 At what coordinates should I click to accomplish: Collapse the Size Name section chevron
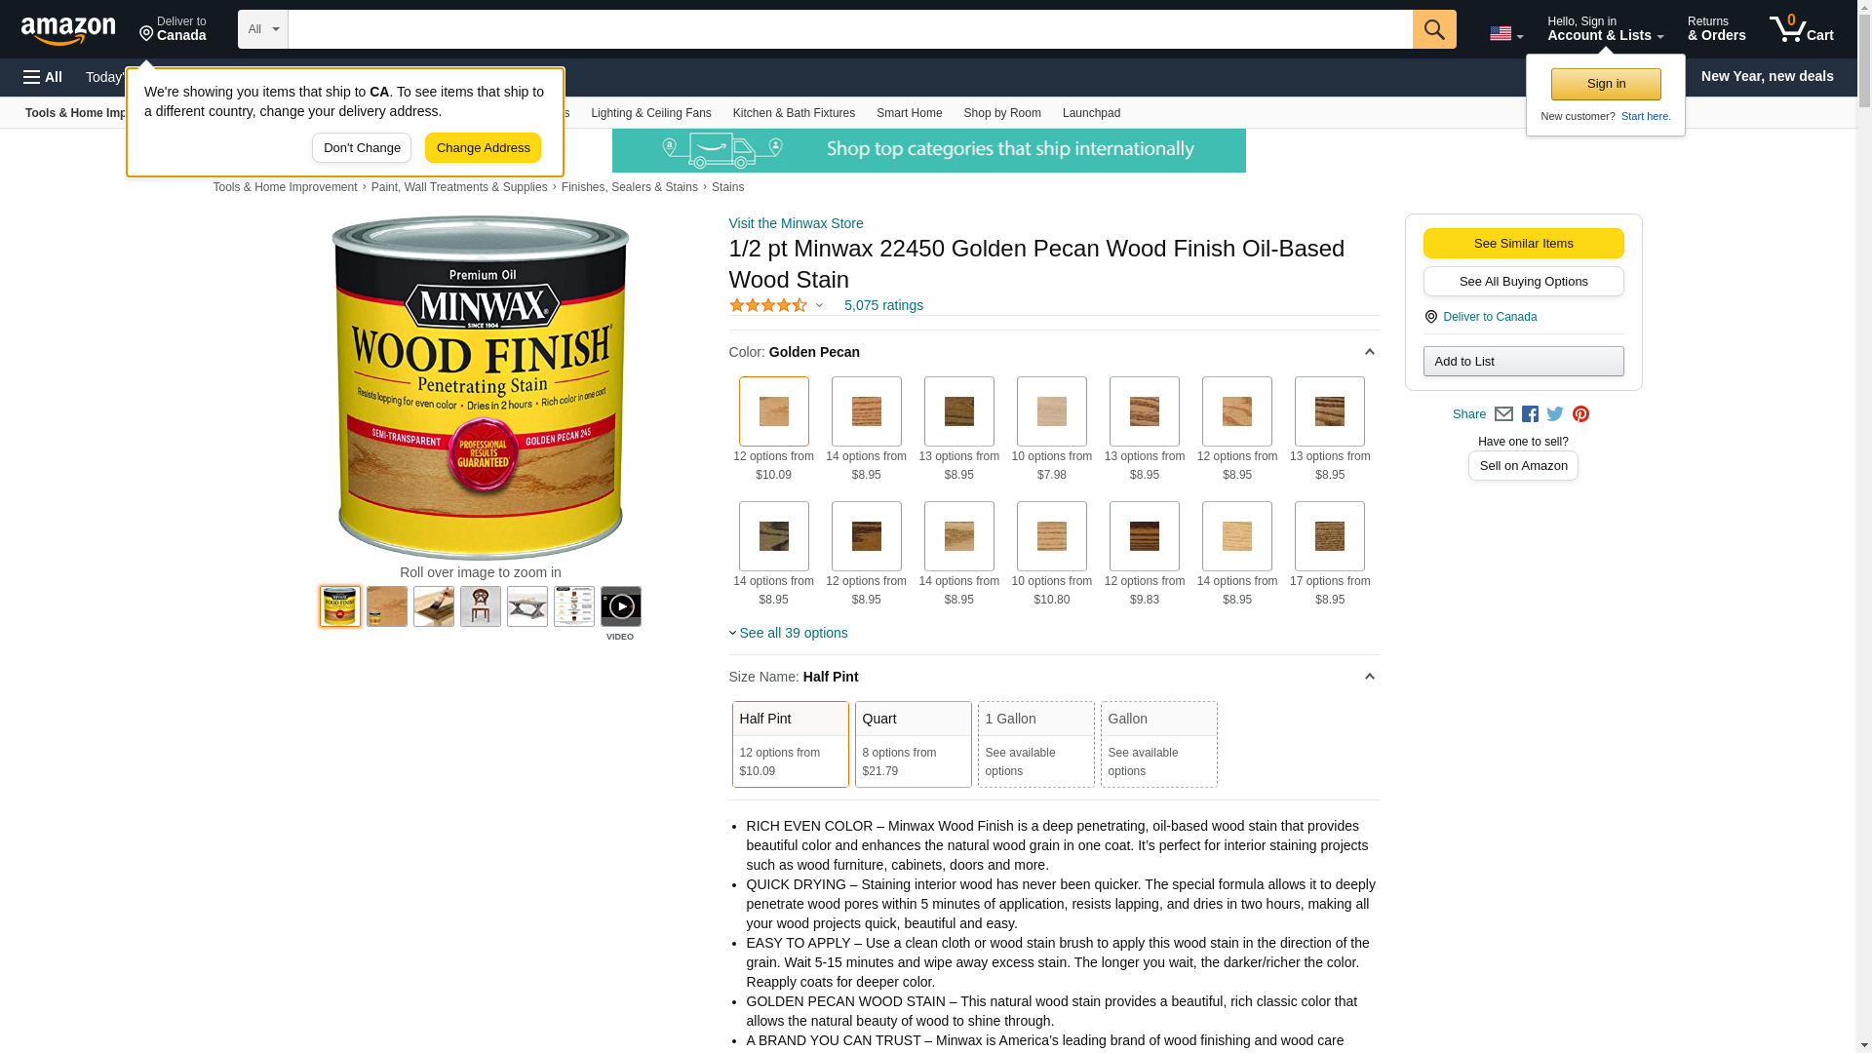point(1369,677)
